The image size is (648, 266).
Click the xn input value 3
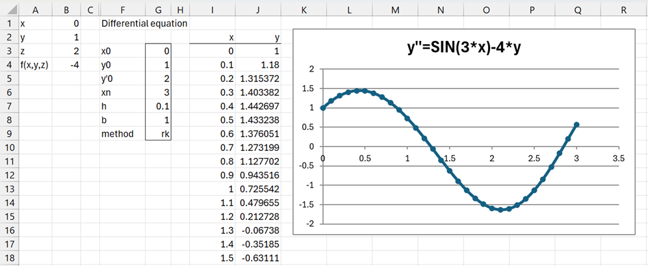158,92
